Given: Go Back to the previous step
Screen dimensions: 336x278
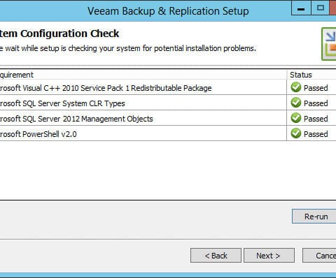Looking at the screenshot, I should tap(216, 256).
